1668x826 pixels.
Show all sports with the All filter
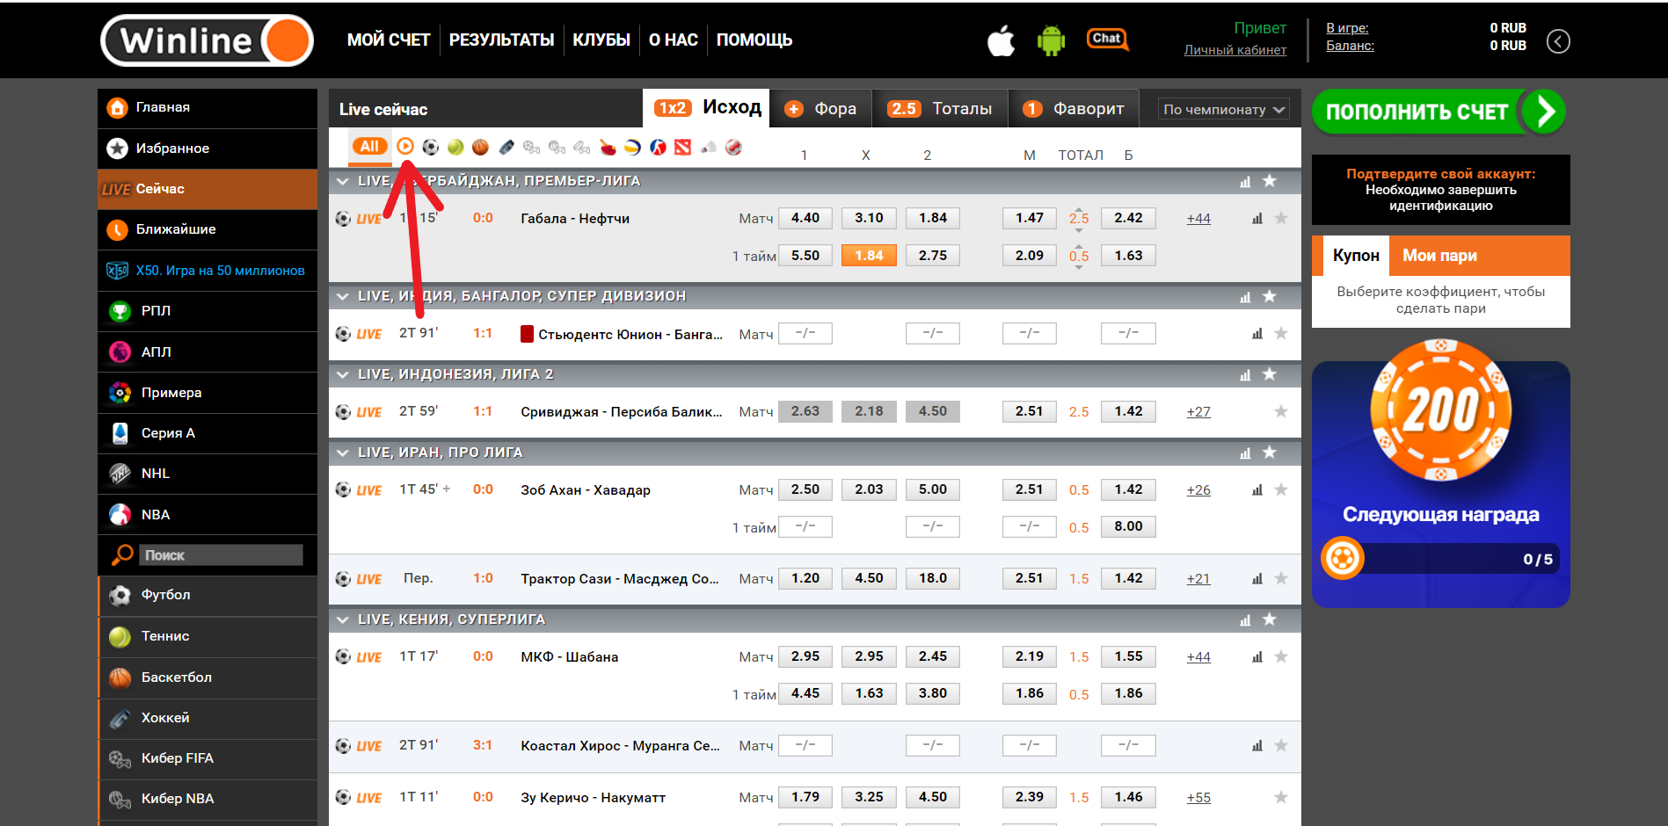[x=369, y=147]
